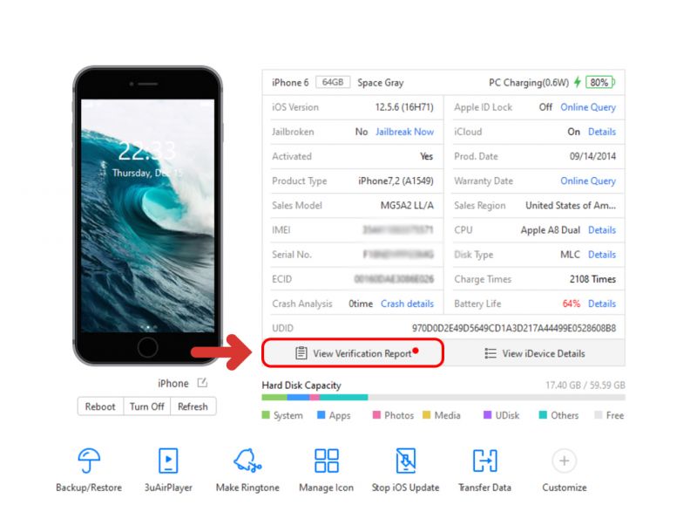Click Stop iOS Update icon
The width and height of the screenshot is (697, 505).
coord(405,461)
